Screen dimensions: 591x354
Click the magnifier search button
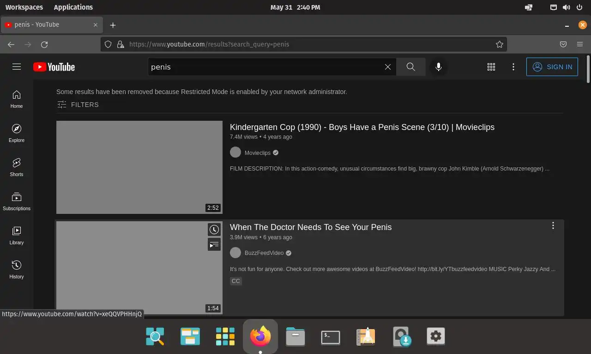coord(411,67)
